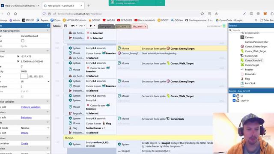Open the BlockchainWorld bookmark
Viewport: 274px width, 154px height.
145,20
